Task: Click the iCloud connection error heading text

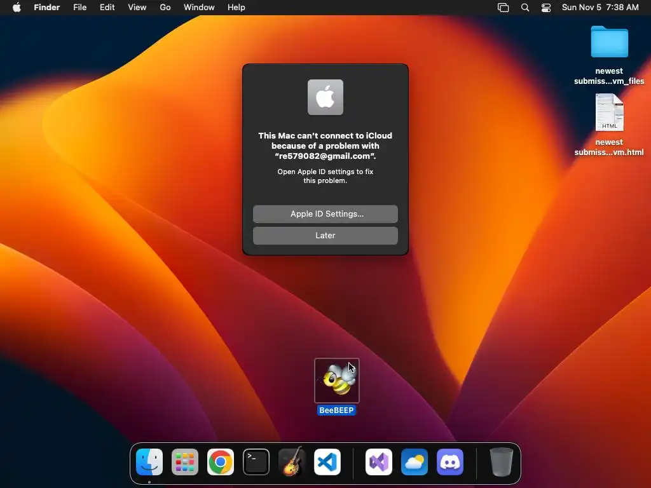Action: point(325,146)
